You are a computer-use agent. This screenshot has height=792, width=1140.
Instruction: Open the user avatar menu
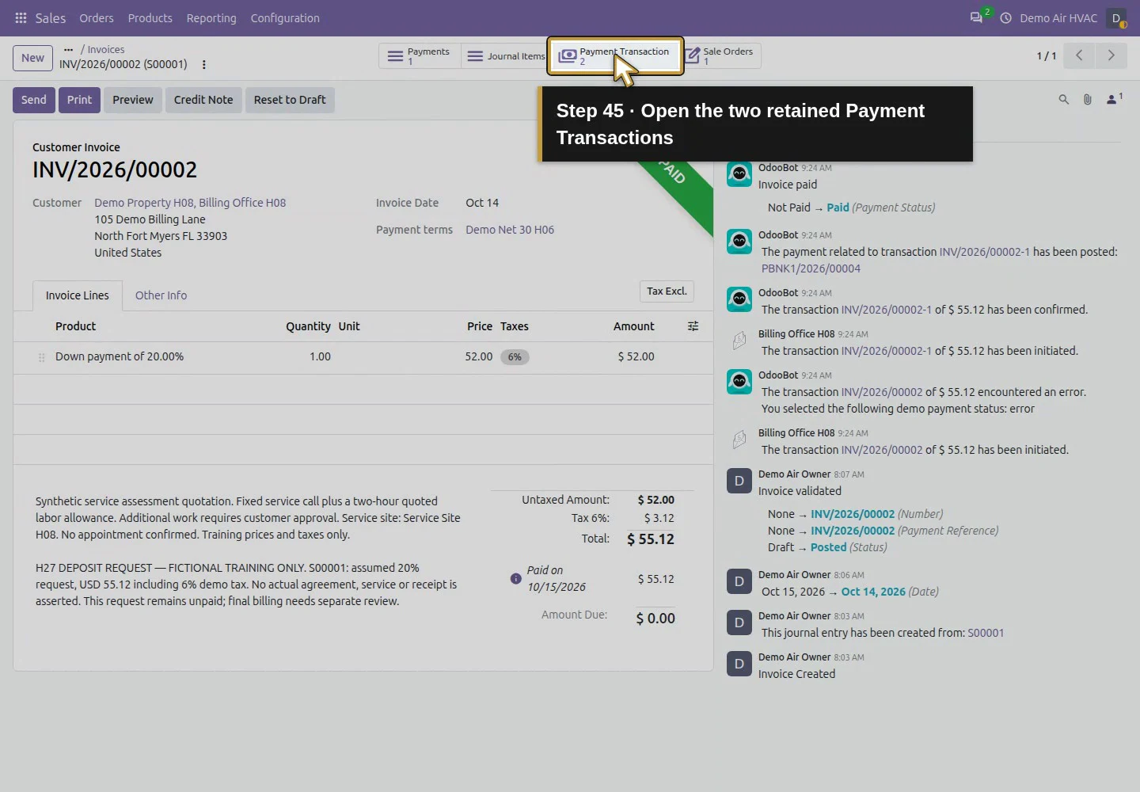point(1116,17)
